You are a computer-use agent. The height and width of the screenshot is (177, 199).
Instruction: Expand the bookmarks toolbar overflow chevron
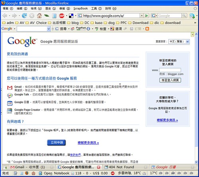point(195,23)
